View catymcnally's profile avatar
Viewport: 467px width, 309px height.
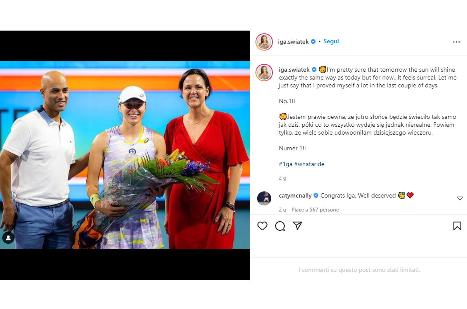pos(264,198)
